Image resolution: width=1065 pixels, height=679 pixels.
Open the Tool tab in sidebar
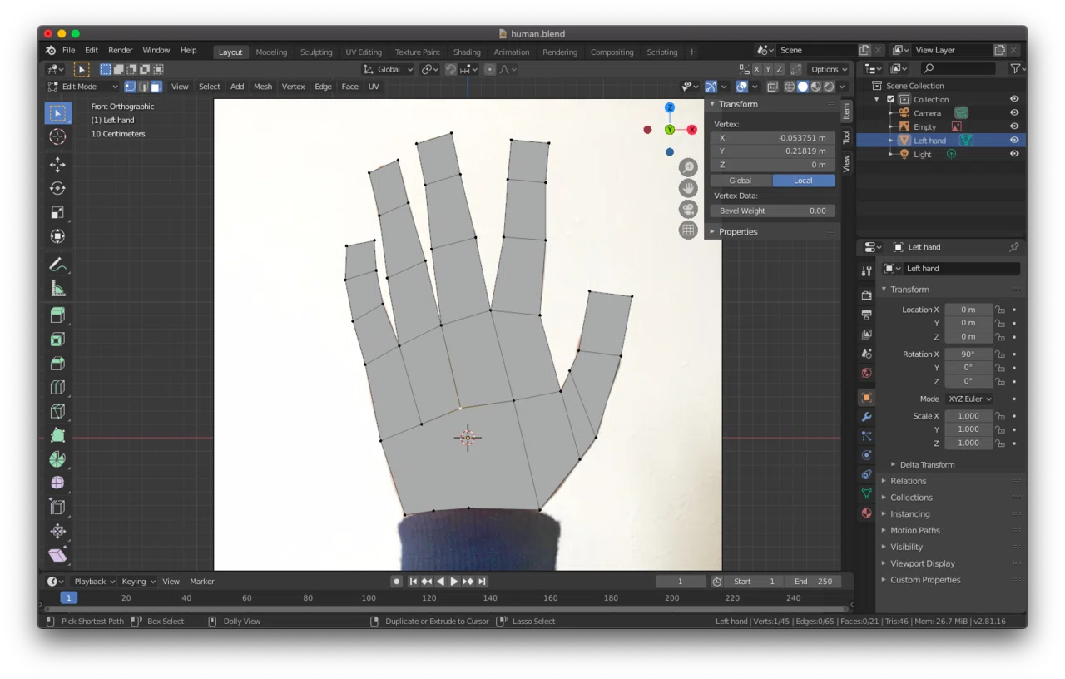[846, 136]
